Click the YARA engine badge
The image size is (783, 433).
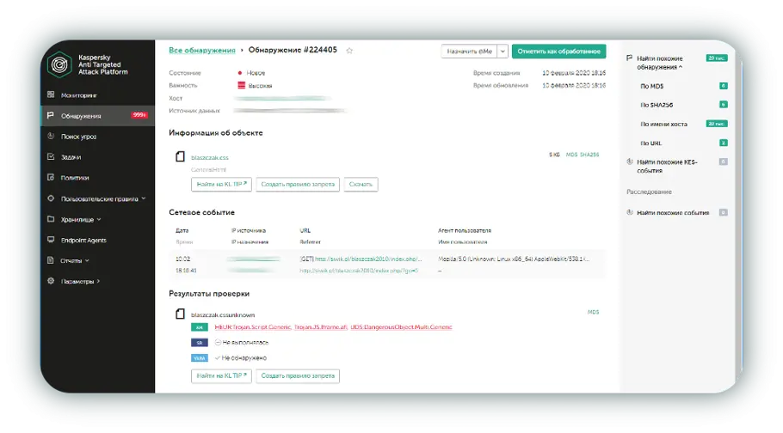200,358
